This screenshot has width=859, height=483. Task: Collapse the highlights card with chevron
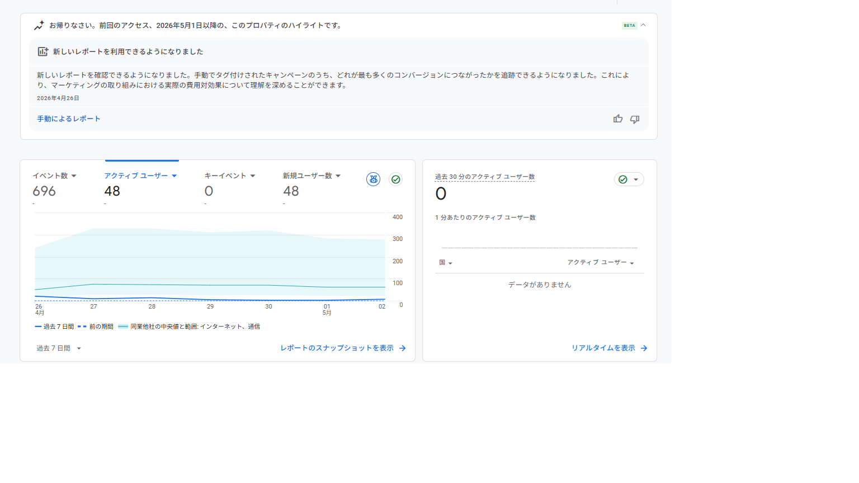tap(643, 25)
